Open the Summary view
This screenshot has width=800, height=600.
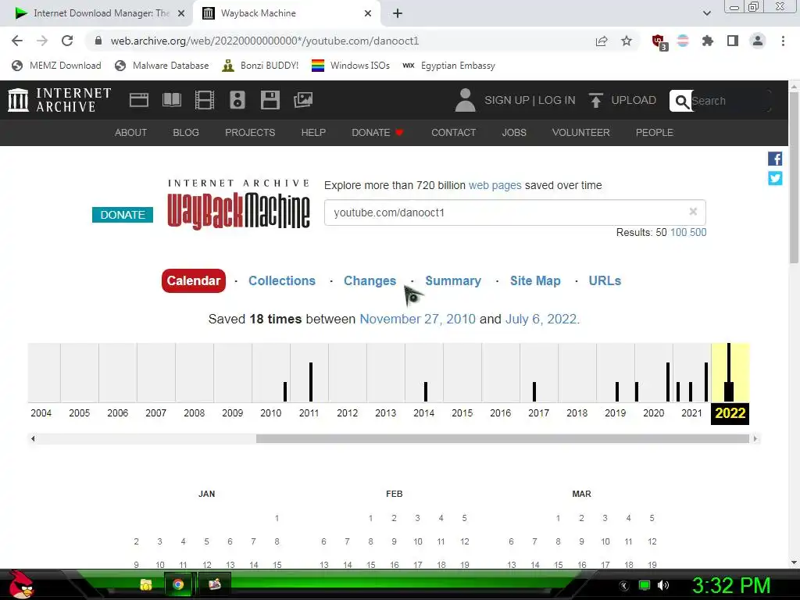click(x=453, y=280)
